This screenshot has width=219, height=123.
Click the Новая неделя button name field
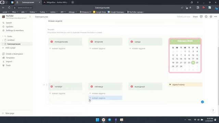(125, 21)
